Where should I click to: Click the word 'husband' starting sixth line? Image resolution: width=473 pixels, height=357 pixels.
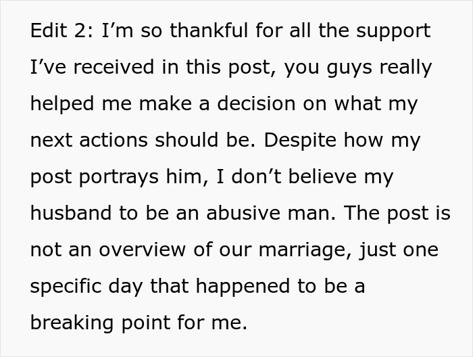pyautogui.click(x=71, y=213)
